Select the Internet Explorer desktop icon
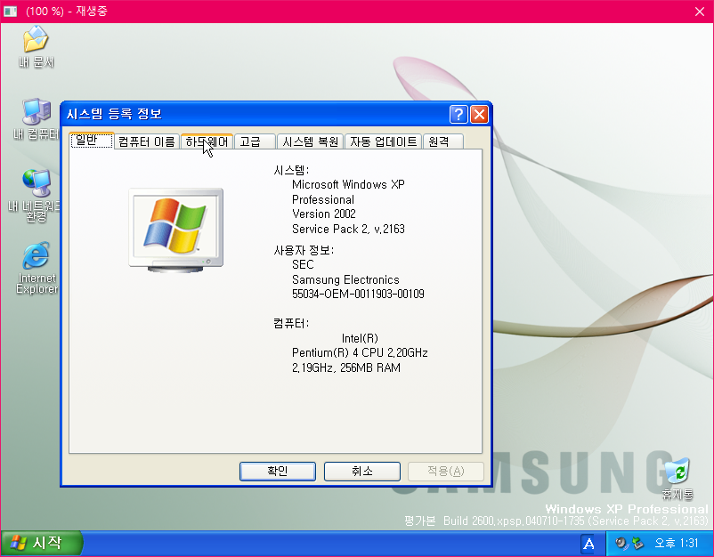714x557 pixels. click(37, 268)
